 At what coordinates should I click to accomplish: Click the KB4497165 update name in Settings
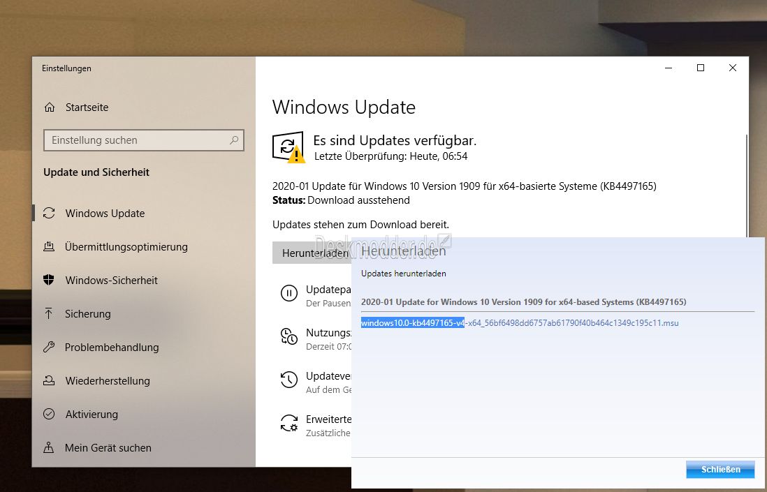465,186
